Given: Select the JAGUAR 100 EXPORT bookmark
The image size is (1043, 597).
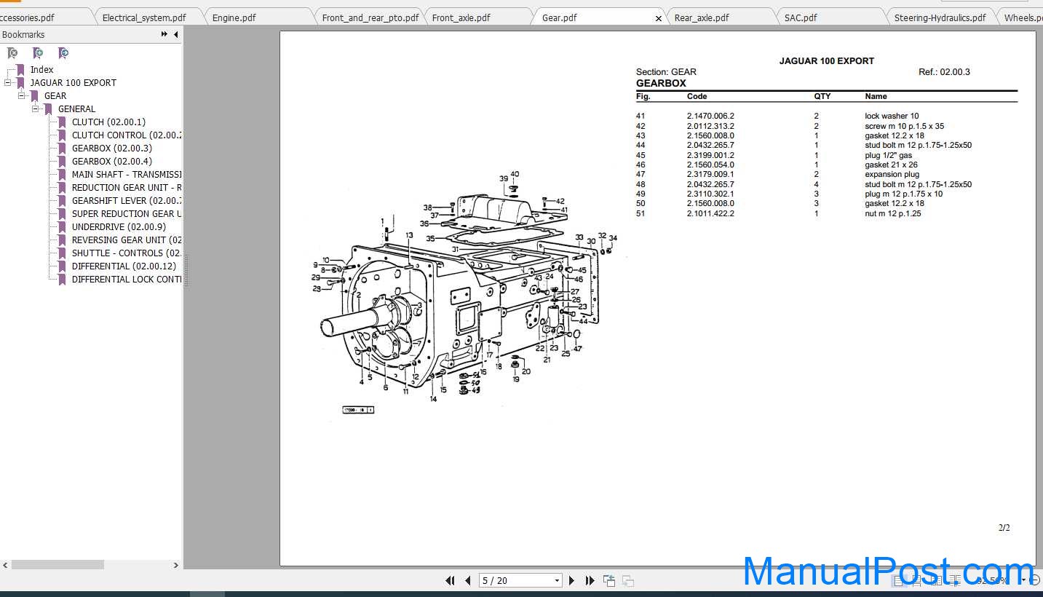Looking at the screenshot, I should point(73,83).
